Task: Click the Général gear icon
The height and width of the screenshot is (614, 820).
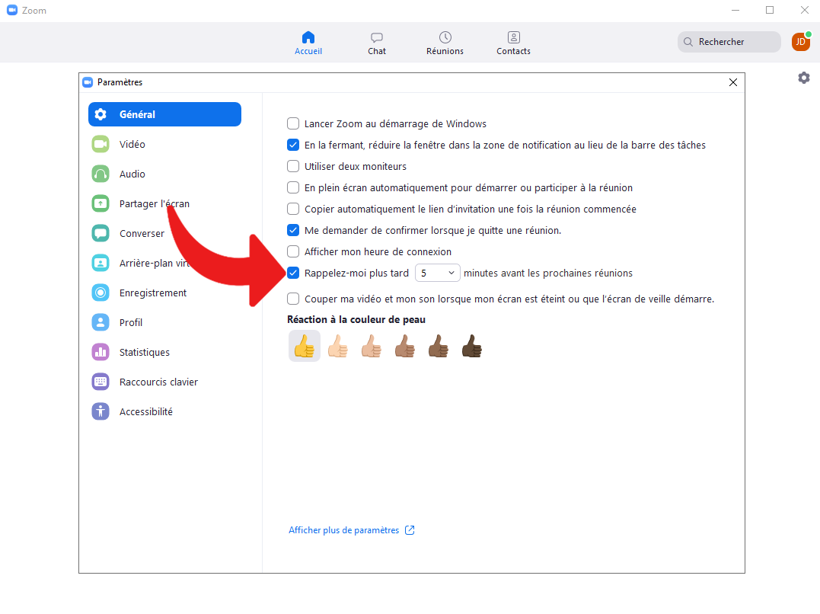Action: point(101,114)
